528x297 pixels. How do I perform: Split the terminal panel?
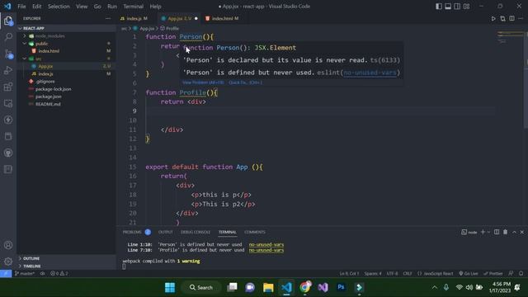(497, 232)
